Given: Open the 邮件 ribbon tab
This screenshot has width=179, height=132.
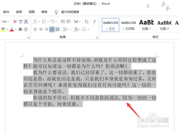Looking at the screenshot, I should (6, 12).
